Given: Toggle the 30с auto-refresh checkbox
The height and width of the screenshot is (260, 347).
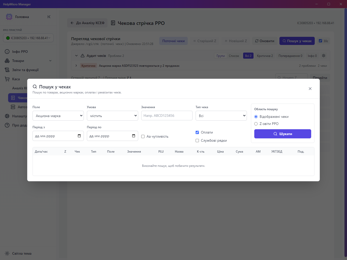Looking at the screenshot, I should pos(320,41).
